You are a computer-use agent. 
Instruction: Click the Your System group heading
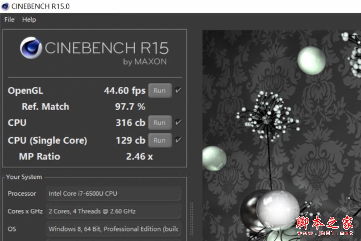(x=24, y=177)
